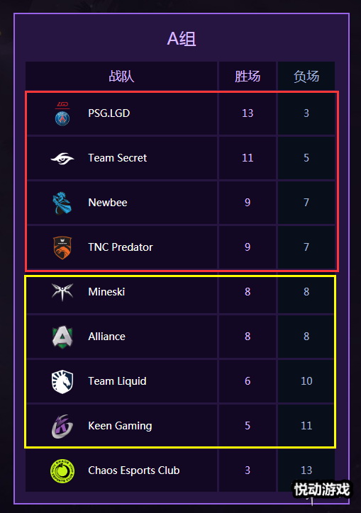
Task: Open the Mineski logo
Action: 62,292
